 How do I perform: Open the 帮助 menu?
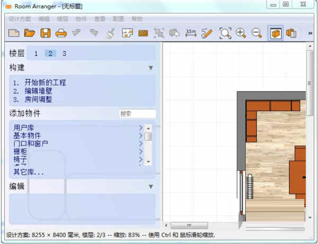[137, 18]
